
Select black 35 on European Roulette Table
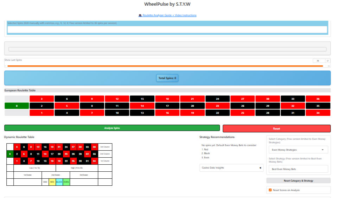click(318, 106)
